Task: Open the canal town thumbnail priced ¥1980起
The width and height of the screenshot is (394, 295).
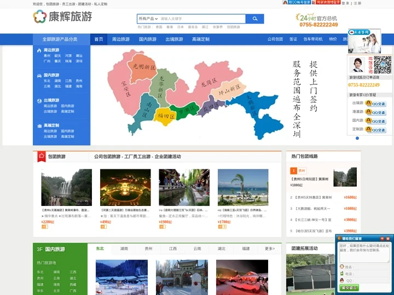Action: point(184,187)
